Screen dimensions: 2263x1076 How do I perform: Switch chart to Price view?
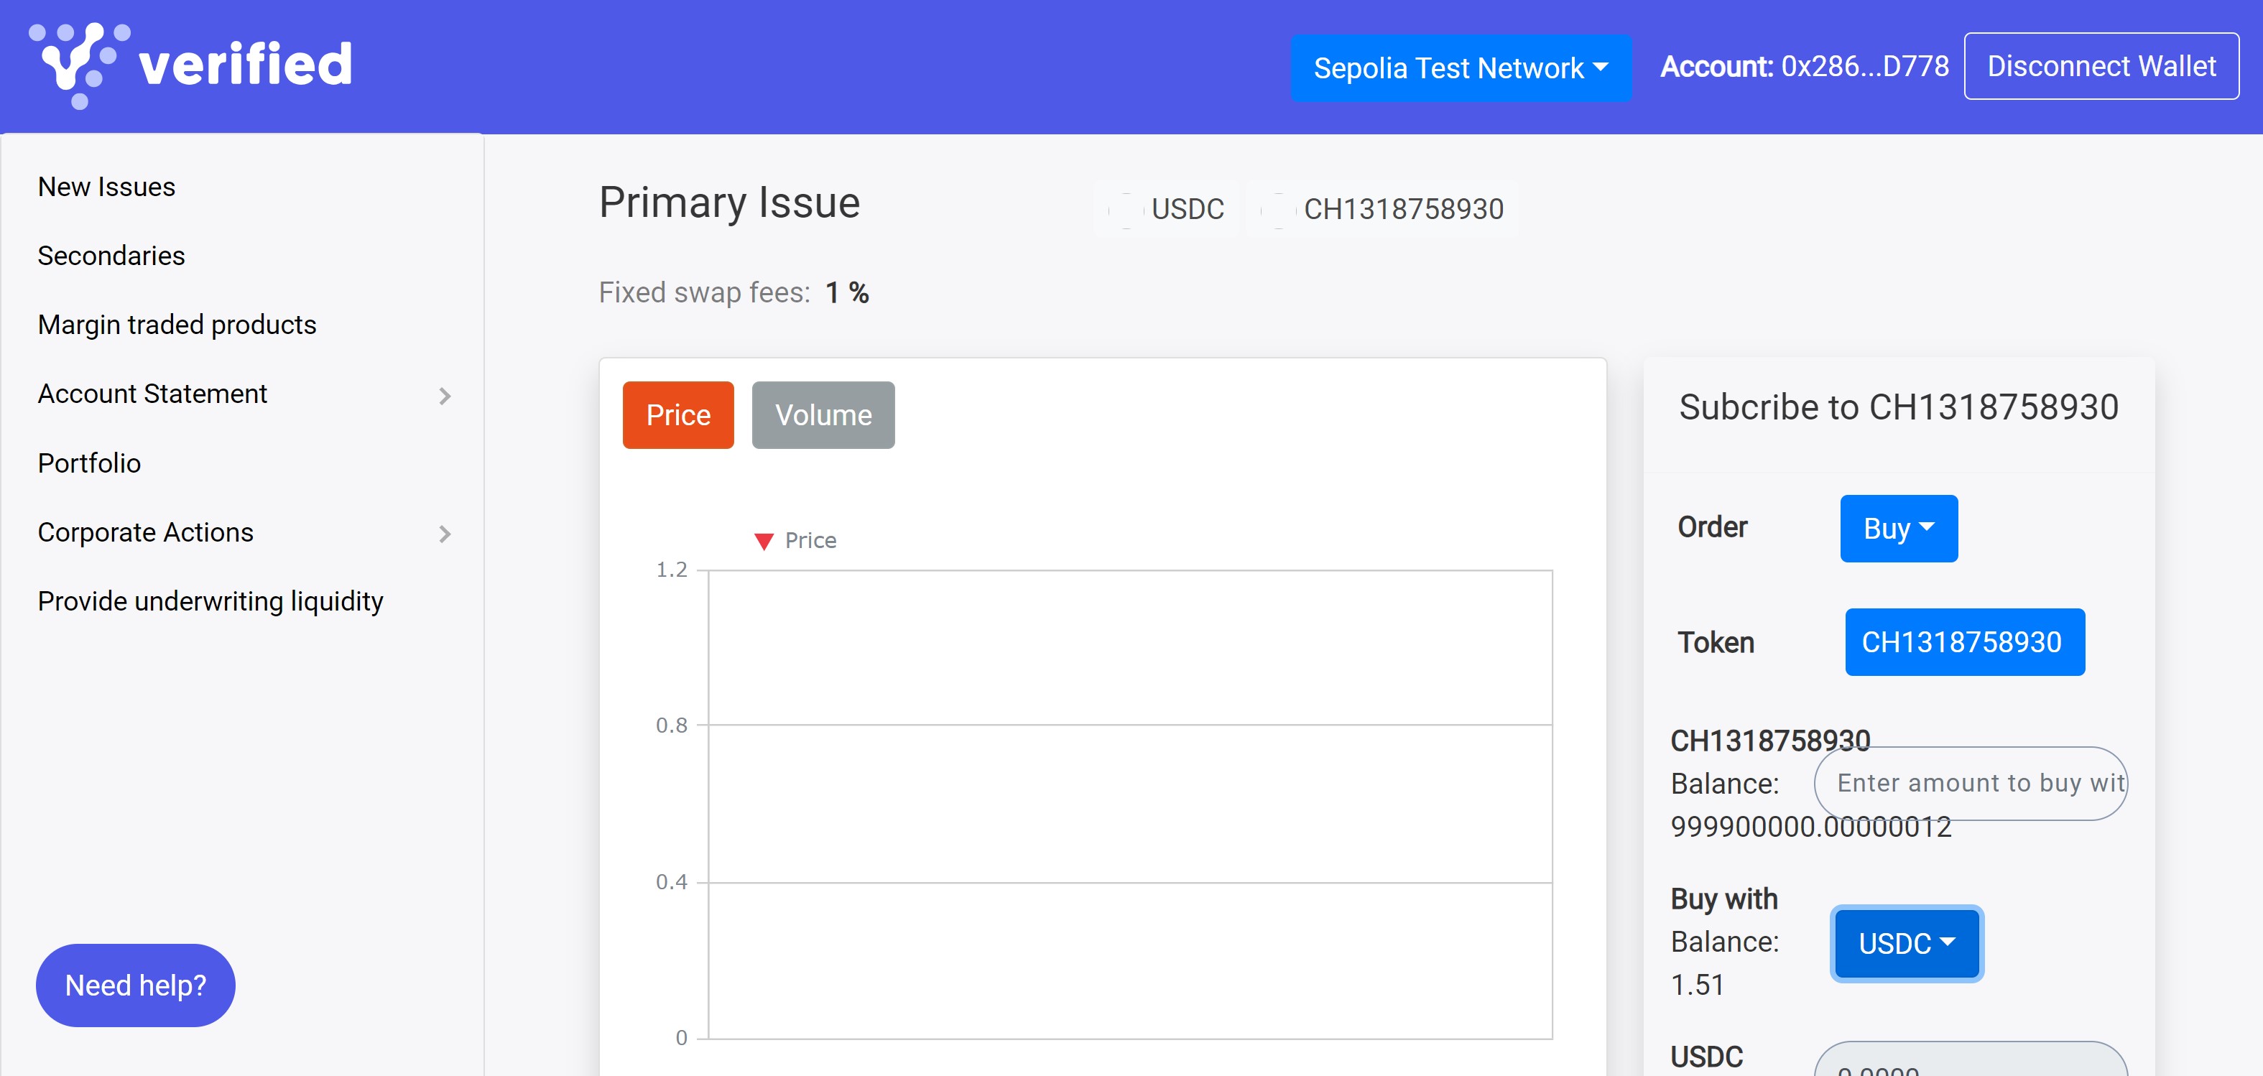tap(677, 414)
